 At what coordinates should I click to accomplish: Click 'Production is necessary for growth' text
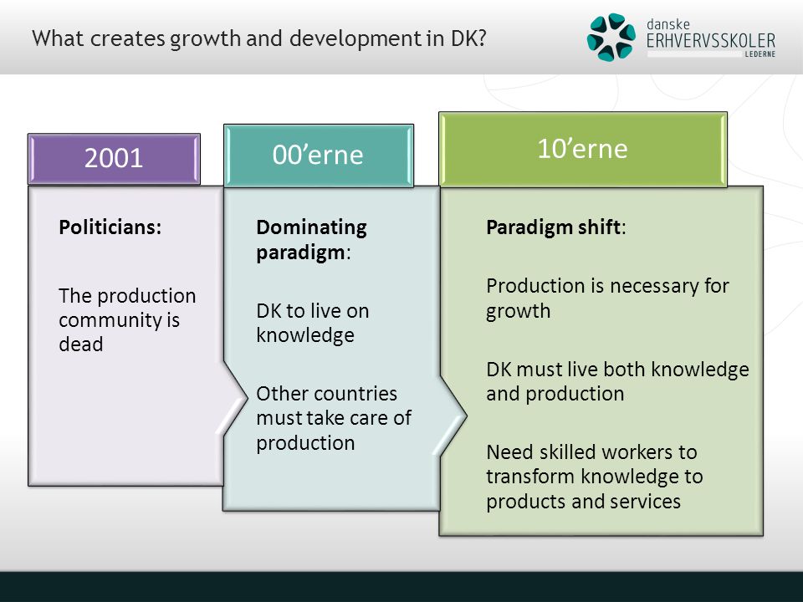[x=607, y=298]
